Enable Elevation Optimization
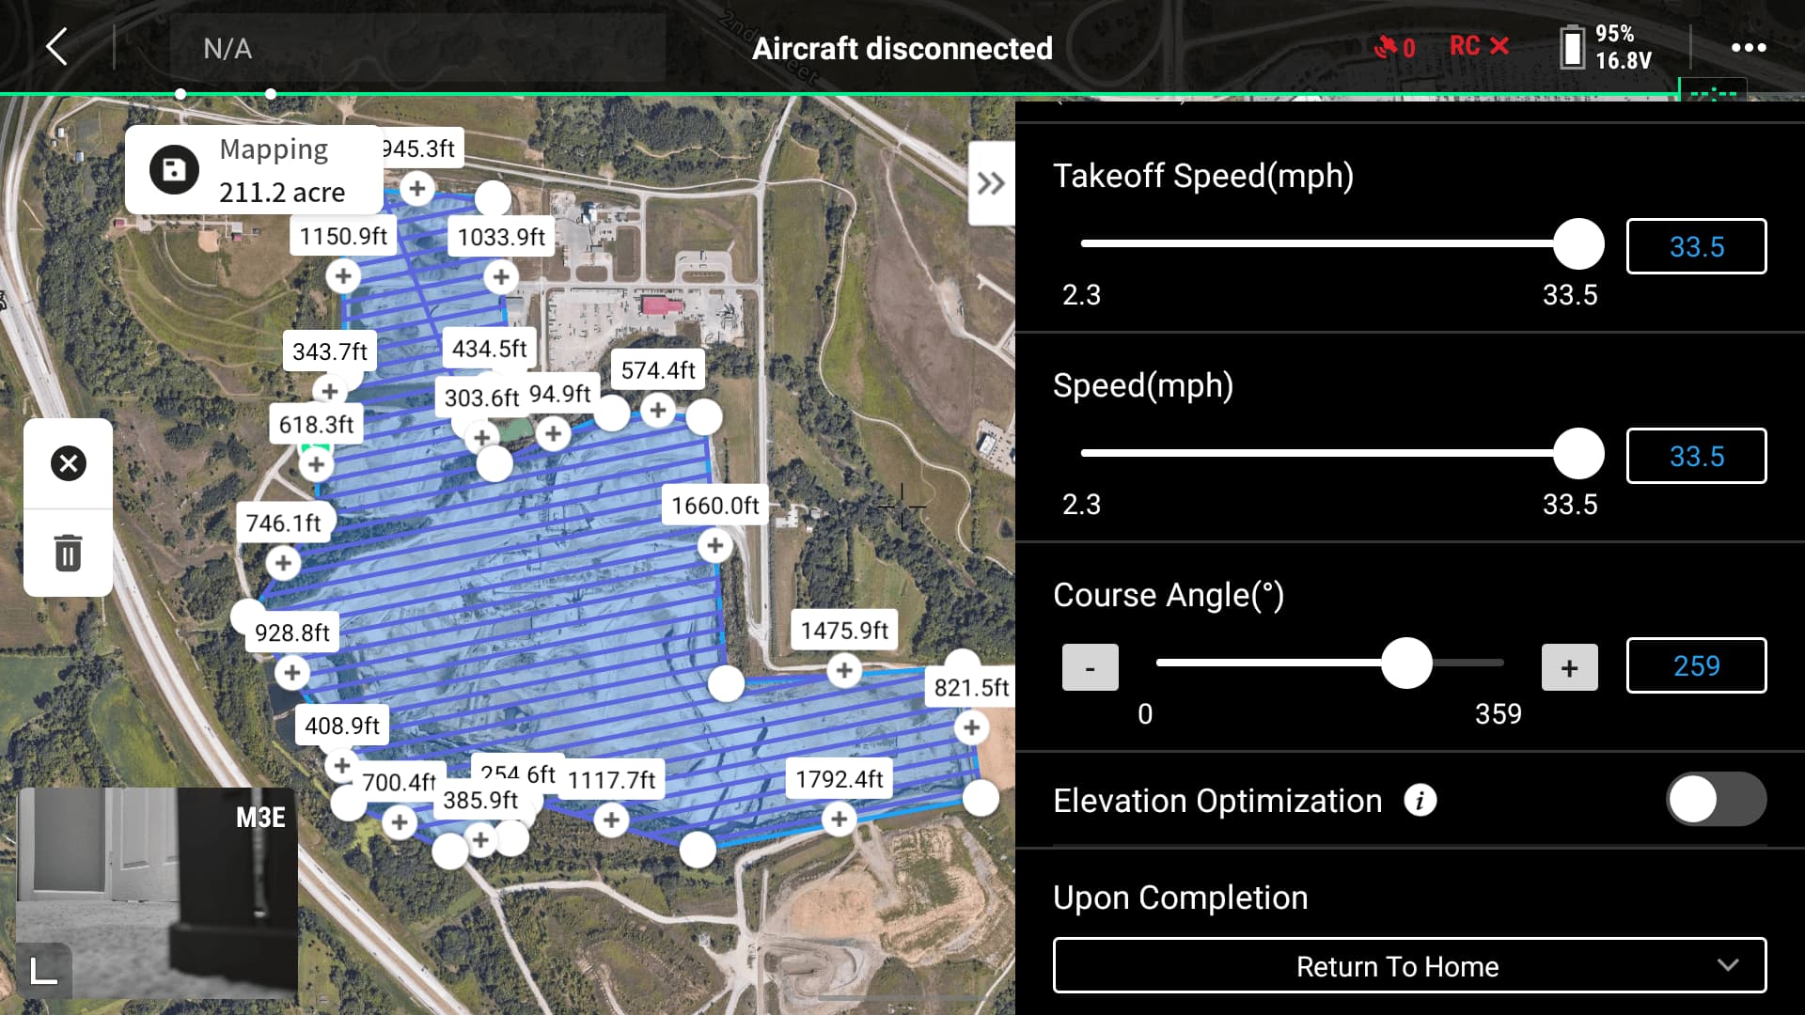The height and width of the screenshot is (1015, 1805). tap(1718, 799)
